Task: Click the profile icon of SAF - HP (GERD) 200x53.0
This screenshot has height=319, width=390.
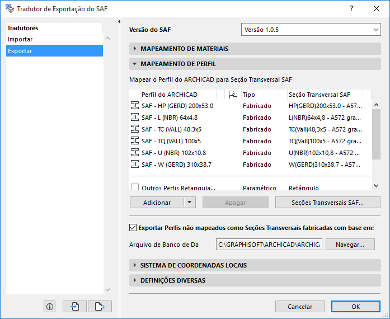Action: coord(135,106)
